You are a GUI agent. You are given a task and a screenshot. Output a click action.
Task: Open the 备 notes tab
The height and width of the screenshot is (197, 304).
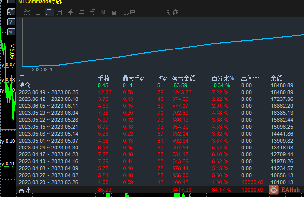tap(114, 12)
